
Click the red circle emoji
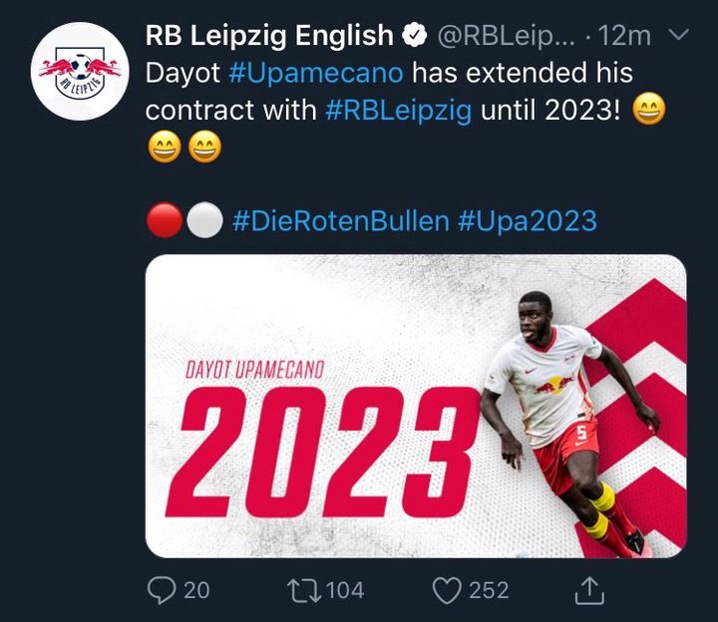click(x=165, y=220)
